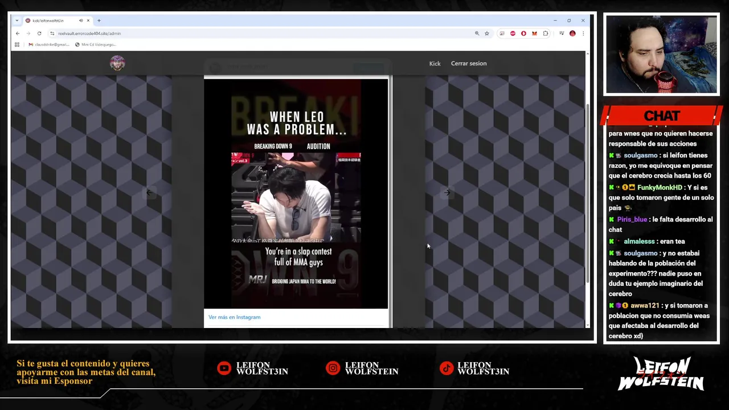Click the browser forward arrow
The width and height of the screenshot is (729, 410).
[x=28, y=34]
